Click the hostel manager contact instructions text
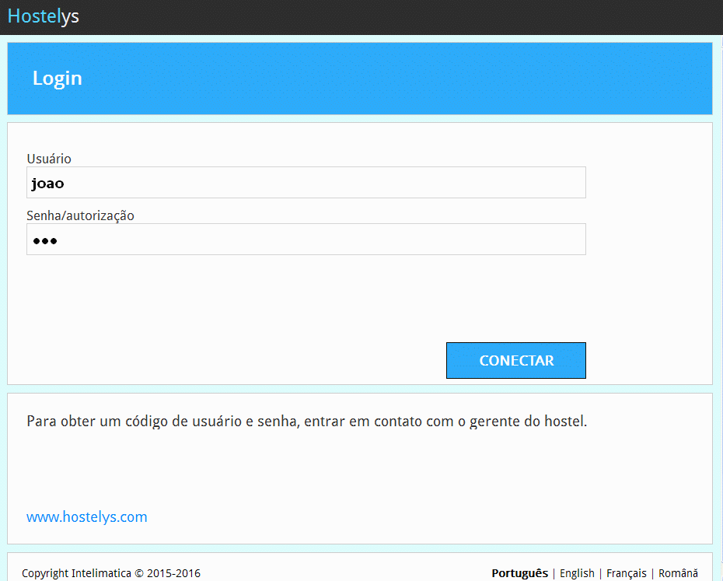Image resolution: width=723 pixels, height=581 pixels. click(306, 422)
